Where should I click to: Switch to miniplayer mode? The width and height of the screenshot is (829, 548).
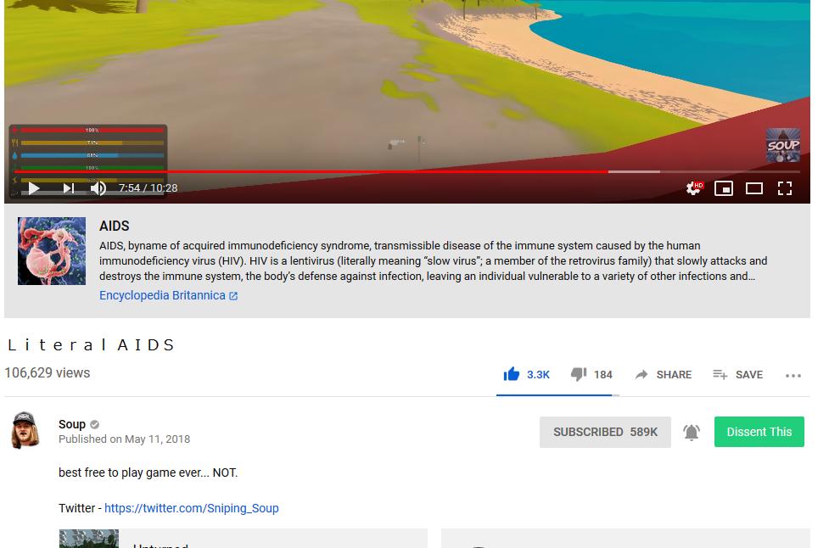(723, 188)
